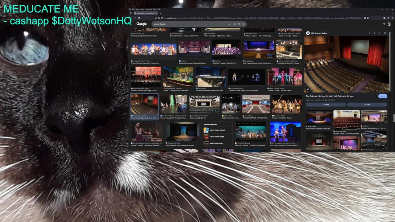Open the Jackson Preparatory School thumbnail
The height and width of the screenshot is (222, 395).
coord(210,77)
